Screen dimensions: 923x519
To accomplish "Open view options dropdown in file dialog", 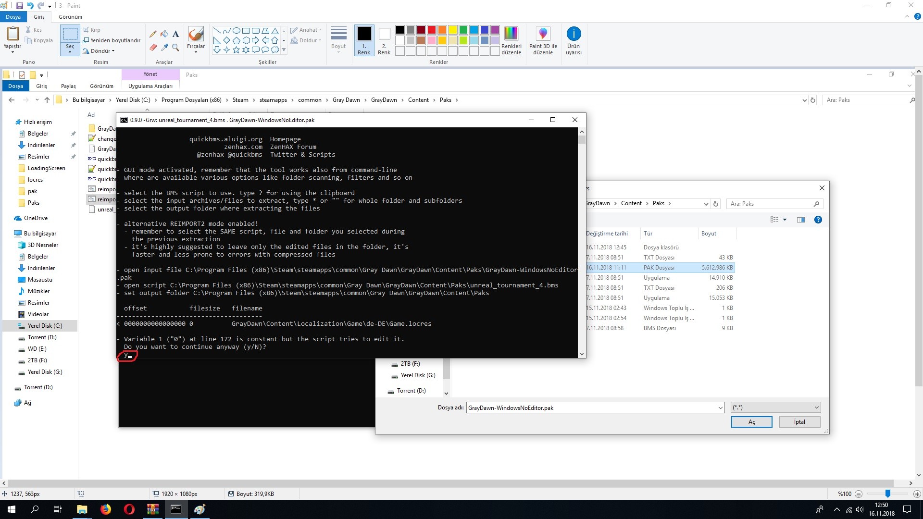I will click(785, 220).
